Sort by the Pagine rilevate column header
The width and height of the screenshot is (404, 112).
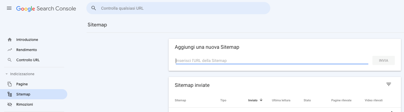(x=341, y=100)
